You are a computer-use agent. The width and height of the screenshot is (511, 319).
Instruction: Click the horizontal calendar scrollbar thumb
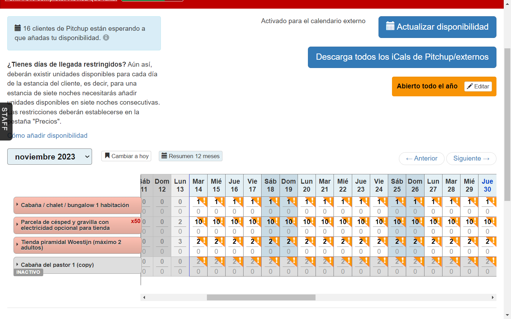pos(261,297)
